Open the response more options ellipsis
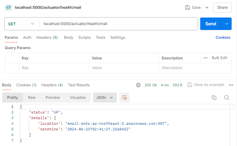This screenshot has width=237, height=146. 231,85
